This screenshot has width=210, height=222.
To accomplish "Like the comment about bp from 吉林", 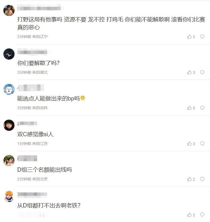I will [191, 108].
